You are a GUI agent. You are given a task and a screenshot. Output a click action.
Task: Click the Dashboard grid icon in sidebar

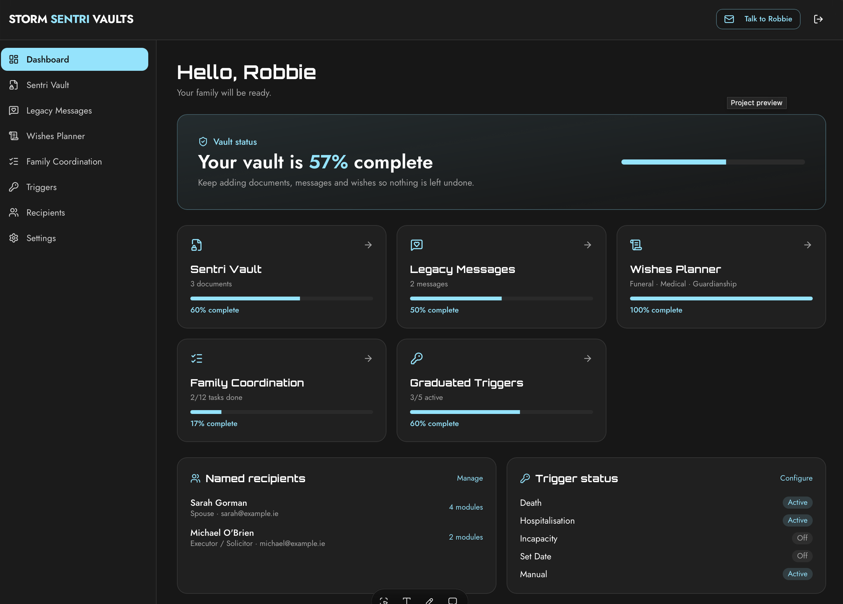click(14, 59)
